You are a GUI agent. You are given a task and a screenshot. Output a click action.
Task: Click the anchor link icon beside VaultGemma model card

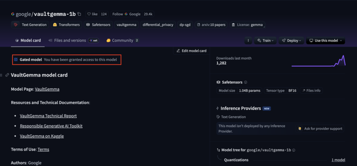(7, 75)
